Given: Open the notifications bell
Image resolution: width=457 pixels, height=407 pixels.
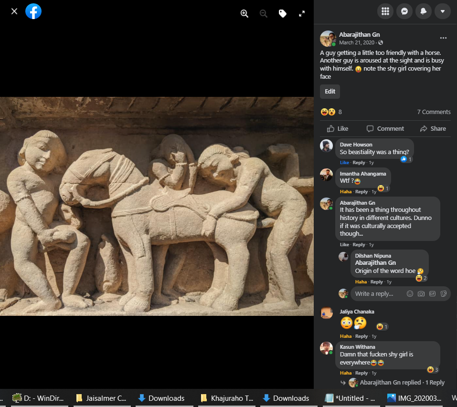Looking at the screenshot, I should pyautogui.click(x=424, y=11).
